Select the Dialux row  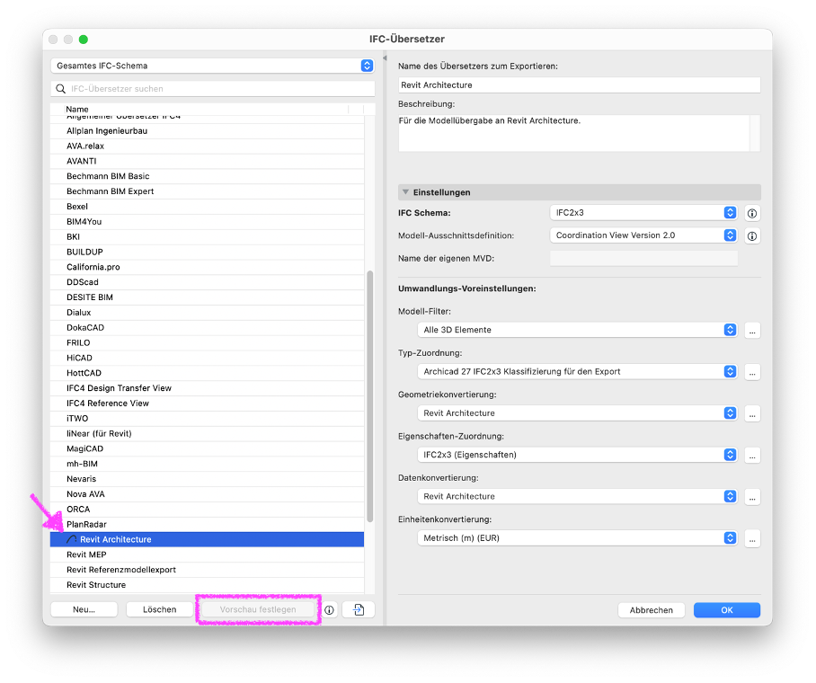tap(207, 313)
